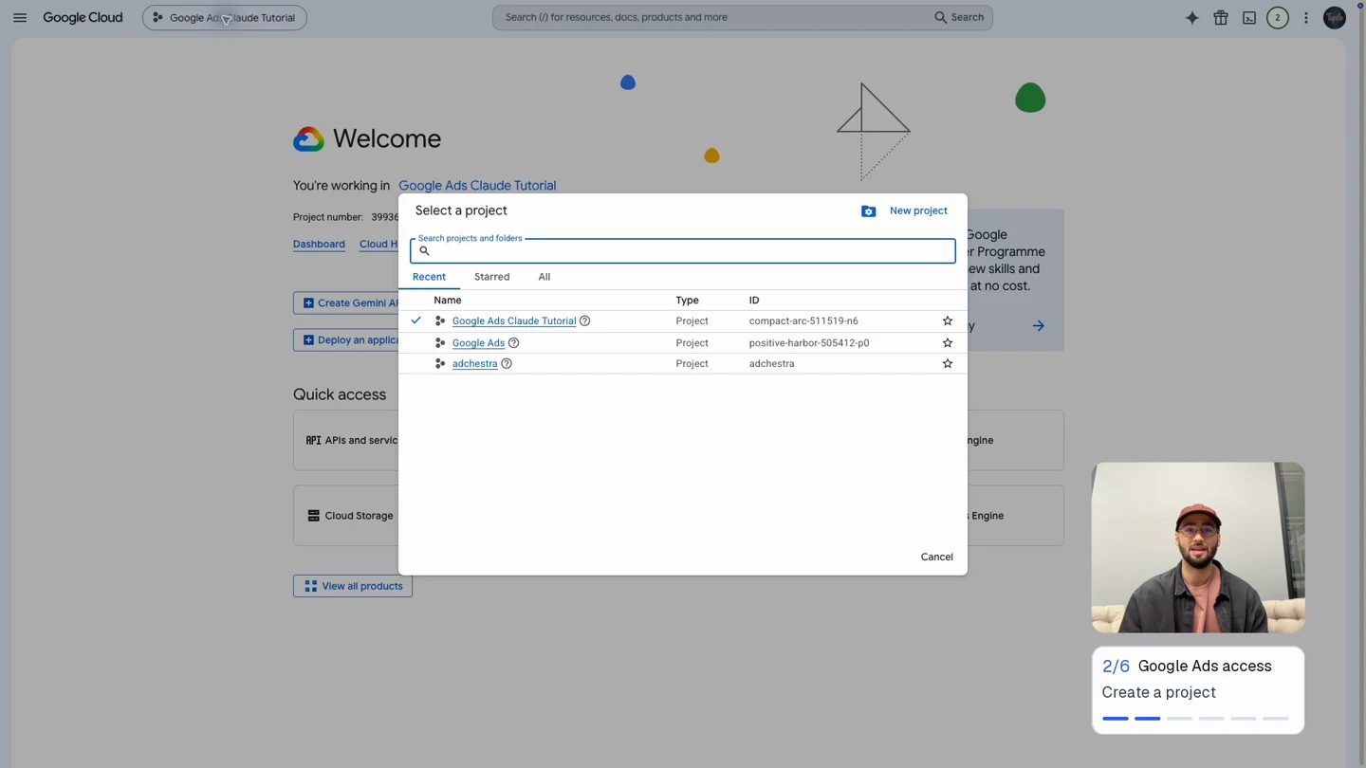The image size is (1366, 768).
Task: Open notifications badge showing 2
Action: pyautogui.click(x=1278, y=17)
